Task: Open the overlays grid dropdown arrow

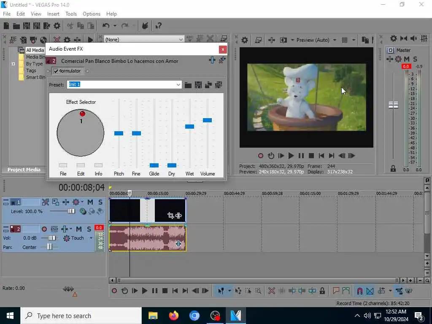Action: coord(354,40)
